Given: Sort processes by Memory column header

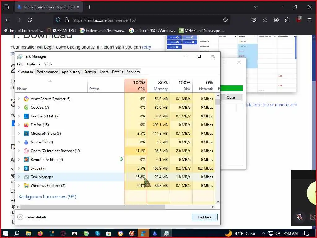Looking at the screenshot, I should coord(159,86).
